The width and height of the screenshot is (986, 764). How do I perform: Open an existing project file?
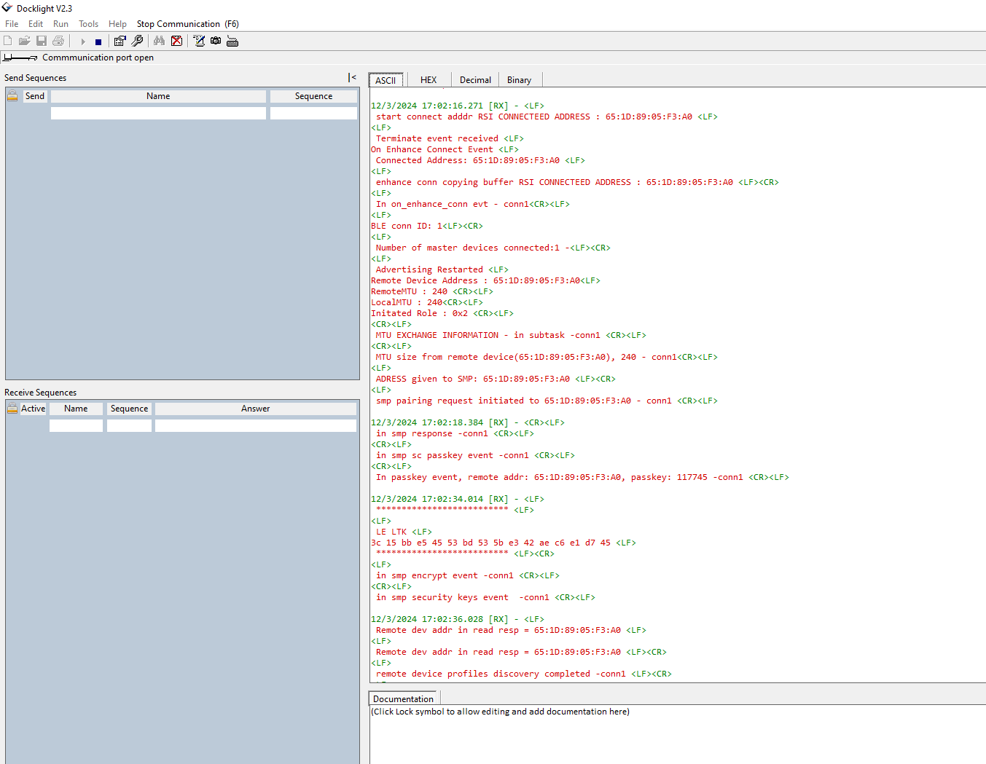[24, 40]
